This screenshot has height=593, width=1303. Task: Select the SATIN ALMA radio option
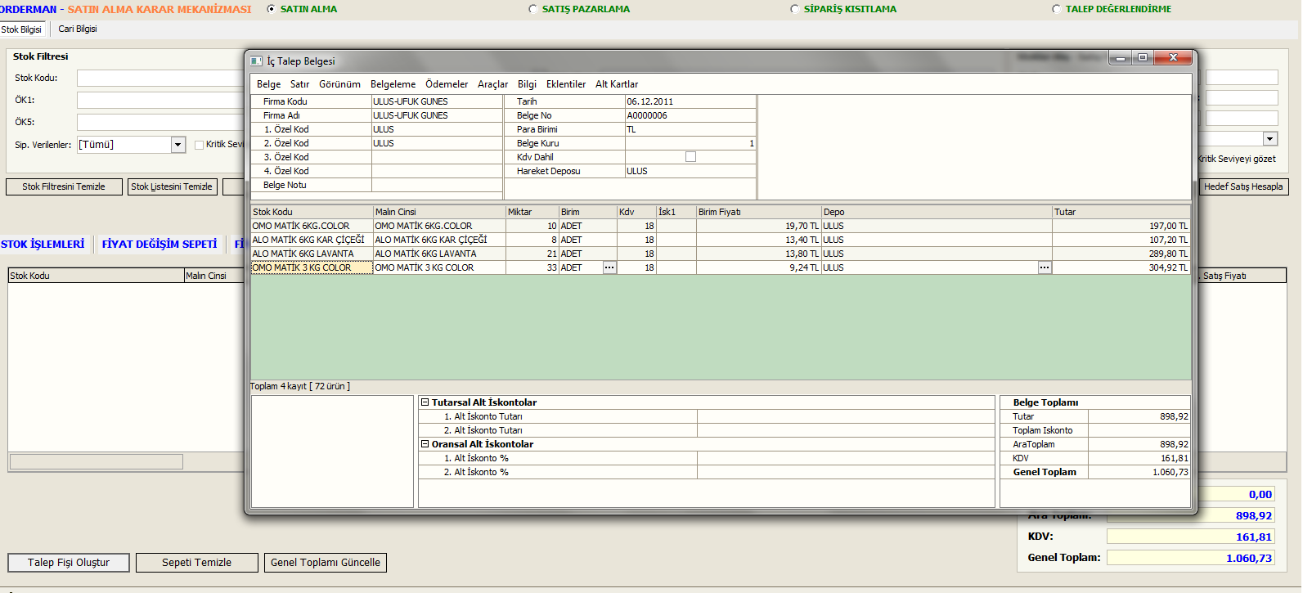click(272, 9)
